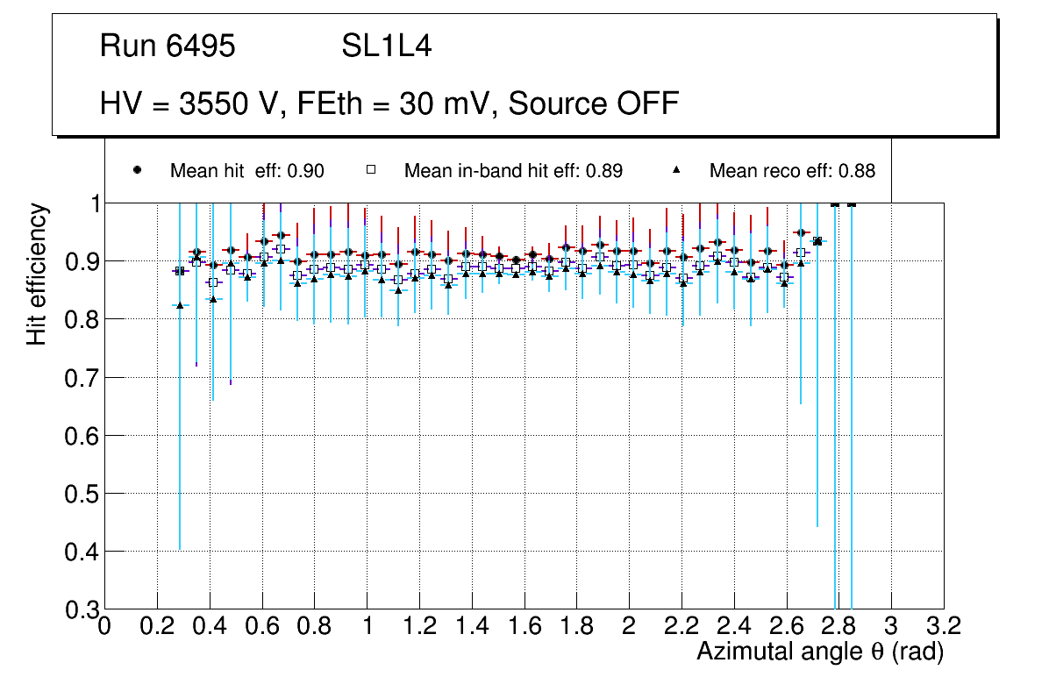The image size is (1049, 677).
Task: Click the 3.2 tick label on x-axis
Action: (943, 627)
